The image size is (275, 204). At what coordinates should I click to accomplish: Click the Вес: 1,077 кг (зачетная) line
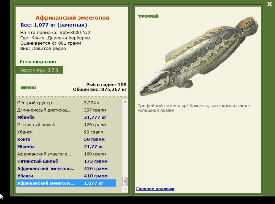(54, 25)
